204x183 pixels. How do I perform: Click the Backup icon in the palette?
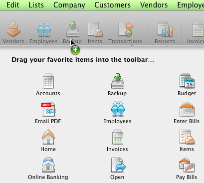pyautogui.click(x=118, y=81)
